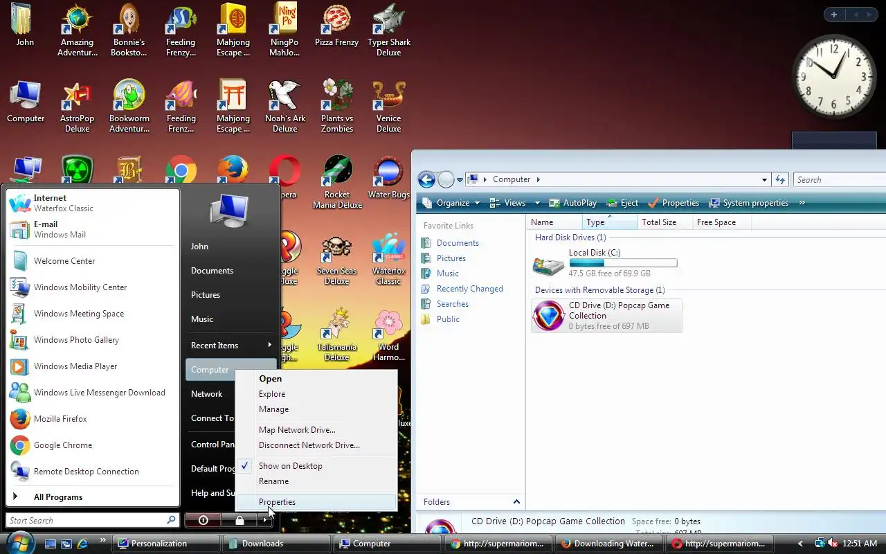Viewport: 886px width, 554px height.
Task: Toggle Show on Desktop checkmark item
Action: point(316,466)
